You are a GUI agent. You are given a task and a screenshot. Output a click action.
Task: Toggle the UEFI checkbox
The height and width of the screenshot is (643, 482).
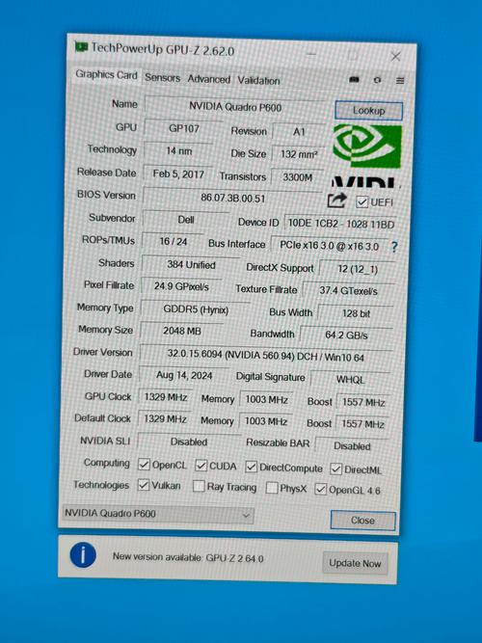point(361,202)
